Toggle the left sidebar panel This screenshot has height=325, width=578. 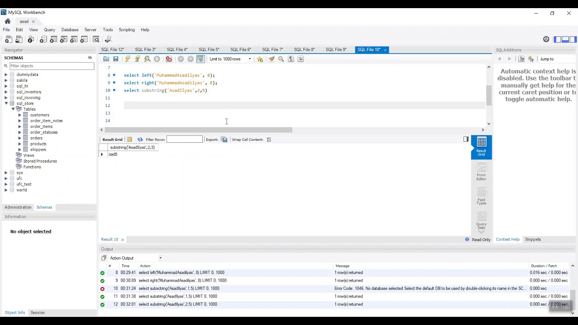pyautogui.click(x=558, y=40)
